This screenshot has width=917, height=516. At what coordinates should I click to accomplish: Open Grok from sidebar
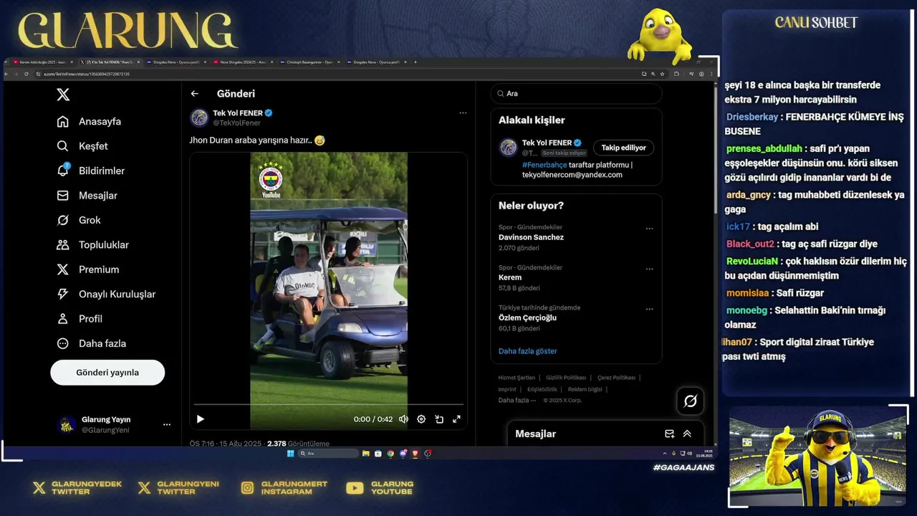point(79,220)
